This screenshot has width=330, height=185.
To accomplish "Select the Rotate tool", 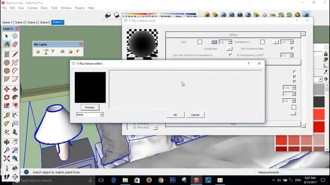I will tap(7, 97).
